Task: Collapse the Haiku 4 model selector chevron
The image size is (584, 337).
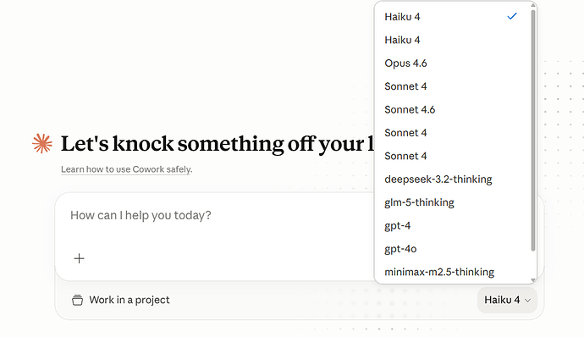Action: click(527, 300)
